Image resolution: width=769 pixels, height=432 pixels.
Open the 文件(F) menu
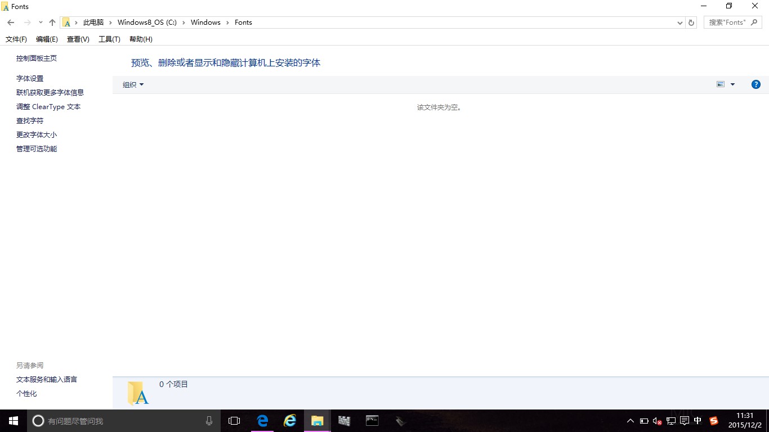click(16, 39)
